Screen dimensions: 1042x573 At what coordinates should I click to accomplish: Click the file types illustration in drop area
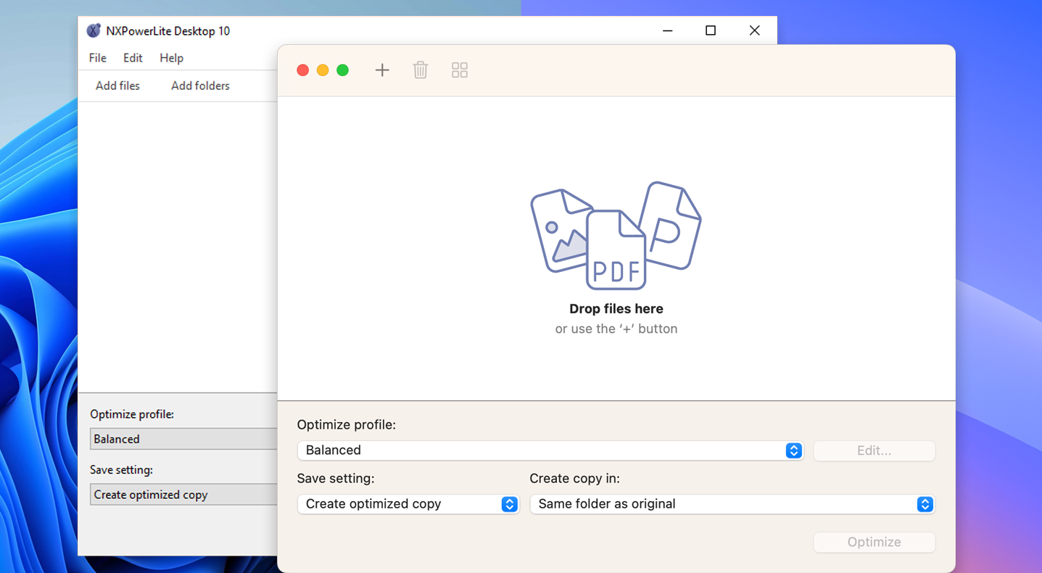[616, 236]
